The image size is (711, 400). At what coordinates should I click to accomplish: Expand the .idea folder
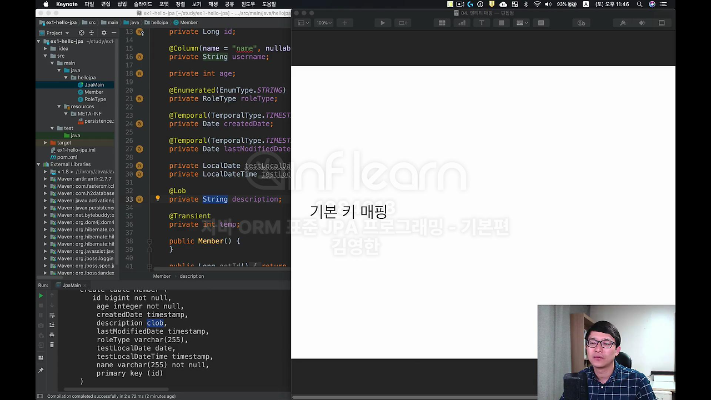[46, 48]
